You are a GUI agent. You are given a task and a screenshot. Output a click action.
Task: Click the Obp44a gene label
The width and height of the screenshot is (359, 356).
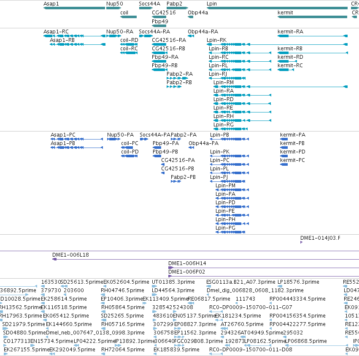(x=198, y=13)
